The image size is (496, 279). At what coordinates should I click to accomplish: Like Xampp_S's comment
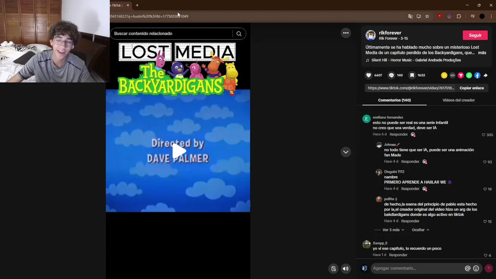pos(486,255)
